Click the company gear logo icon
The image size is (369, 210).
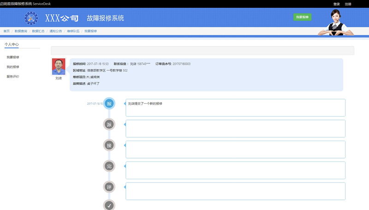point(31,18)
